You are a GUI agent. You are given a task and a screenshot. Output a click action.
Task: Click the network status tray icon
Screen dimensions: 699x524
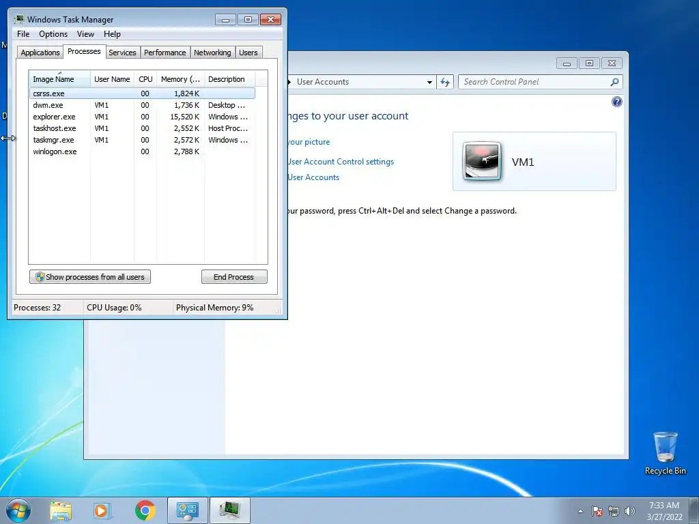click(x=614, y=511)
